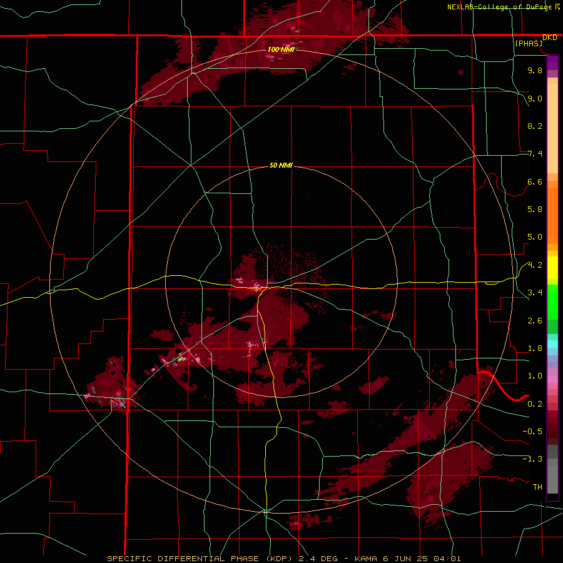The image size is (563, 563).
Task: Click the 1.8 value on the color scale
Action: pyautogui.click(x=535, y=348)
